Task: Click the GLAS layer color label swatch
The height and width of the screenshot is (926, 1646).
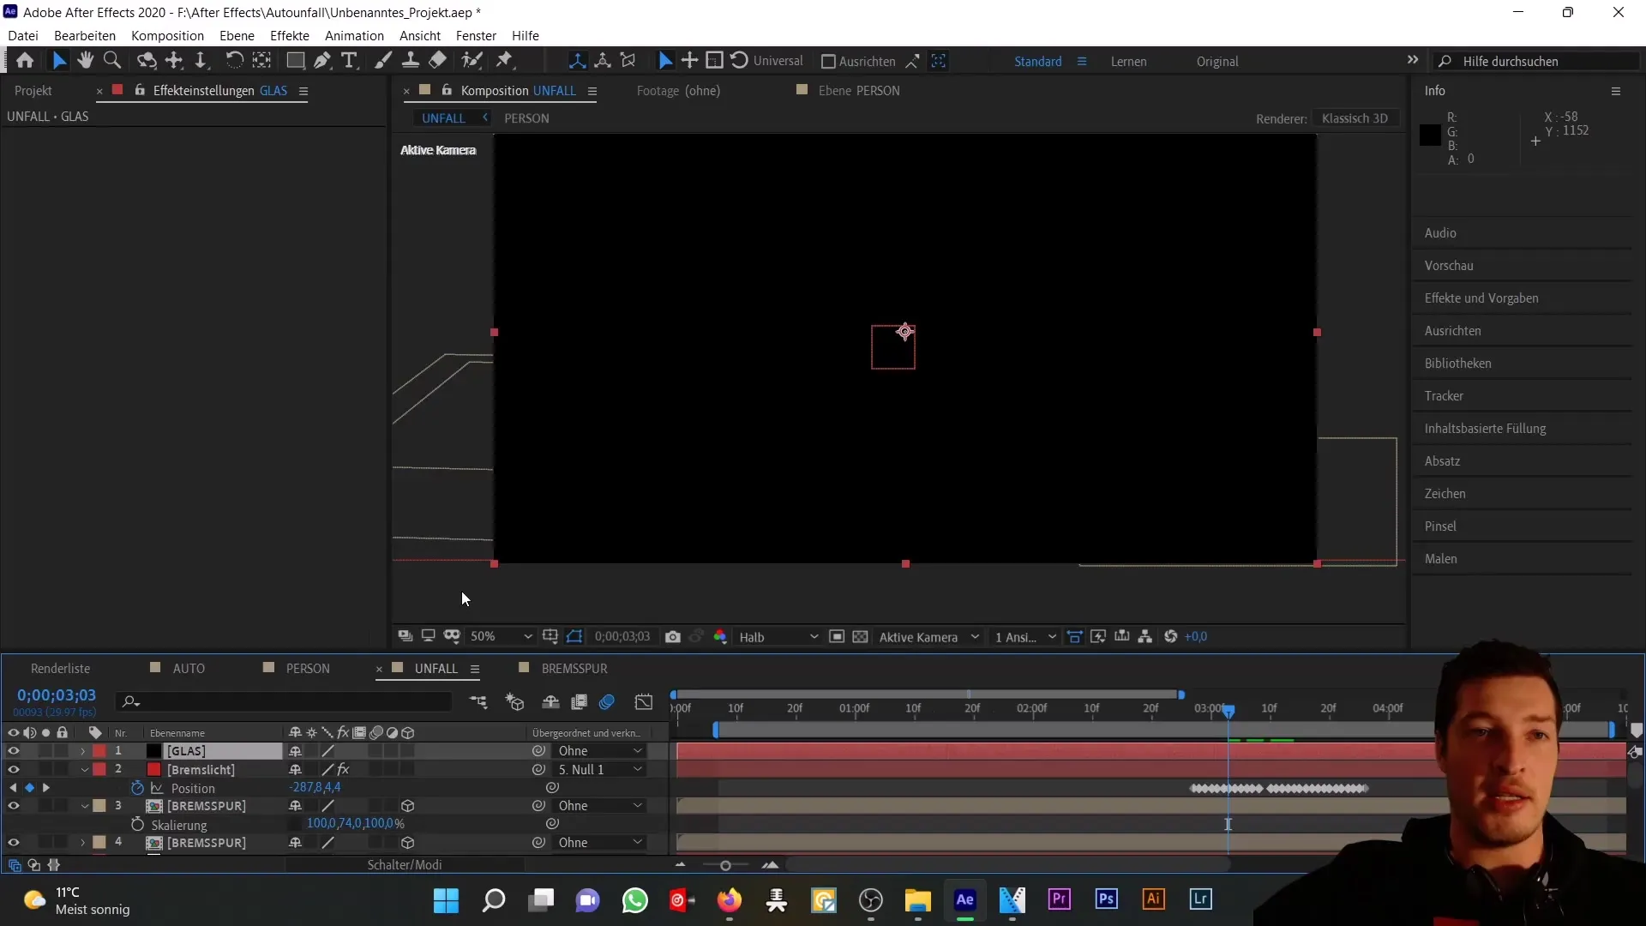Action: point(99,751)
